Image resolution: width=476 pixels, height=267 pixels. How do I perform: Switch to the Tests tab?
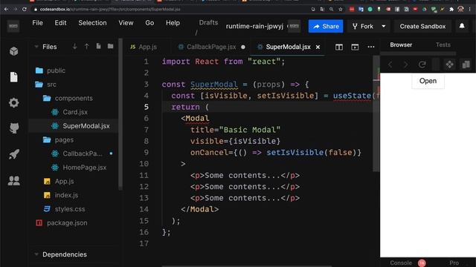tap(443, 44)
